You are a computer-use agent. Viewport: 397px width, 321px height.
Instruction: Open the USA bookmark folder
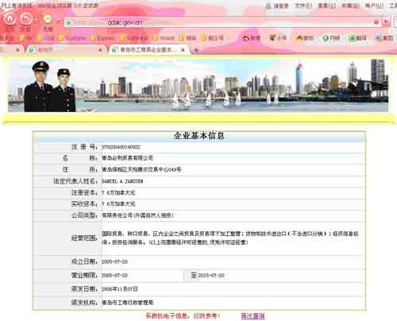46,38
